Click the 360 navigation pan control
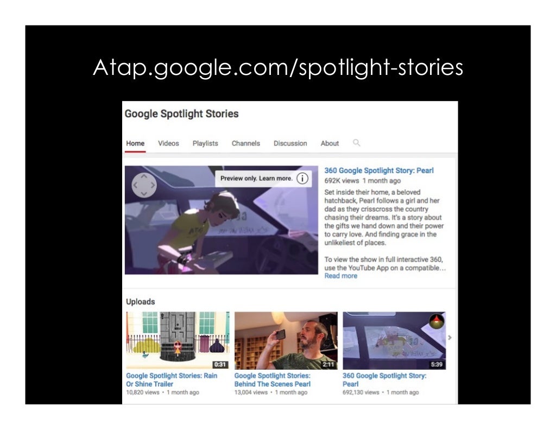This screenshot has height=430, width=556. [x=144, y=185]
